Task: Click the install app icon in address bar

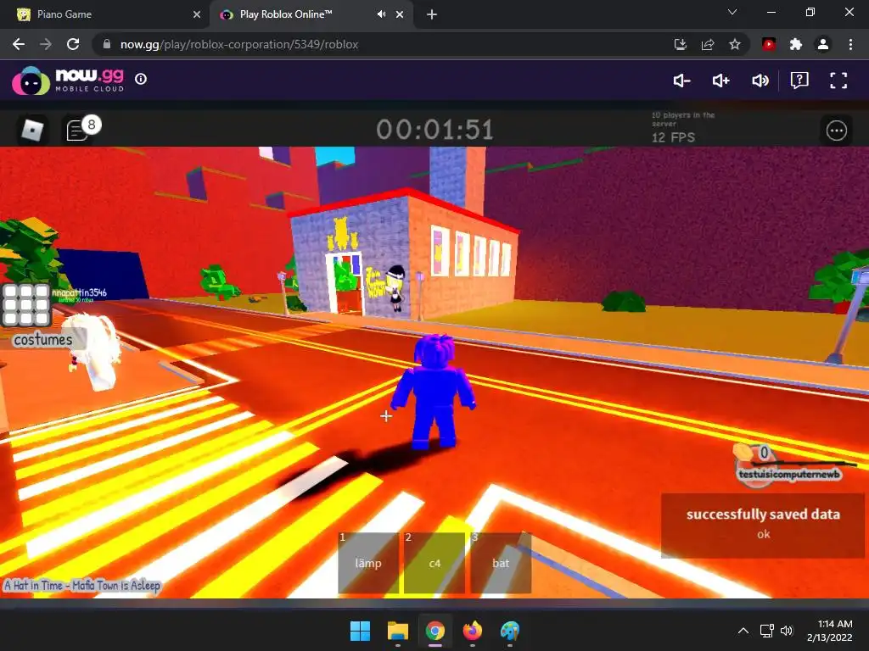Action: click(680, 44)
